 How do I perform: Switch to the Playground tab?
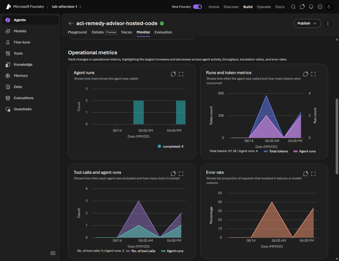[x=77, y=32]
